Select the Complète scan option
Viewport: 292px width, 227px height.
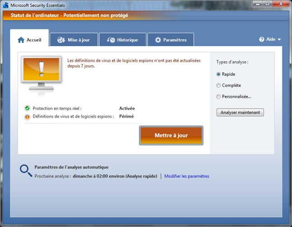(x=219, y=85)
